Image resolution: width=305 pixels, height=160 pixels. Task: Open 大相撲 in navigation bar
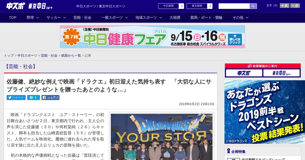coord(175,18)
